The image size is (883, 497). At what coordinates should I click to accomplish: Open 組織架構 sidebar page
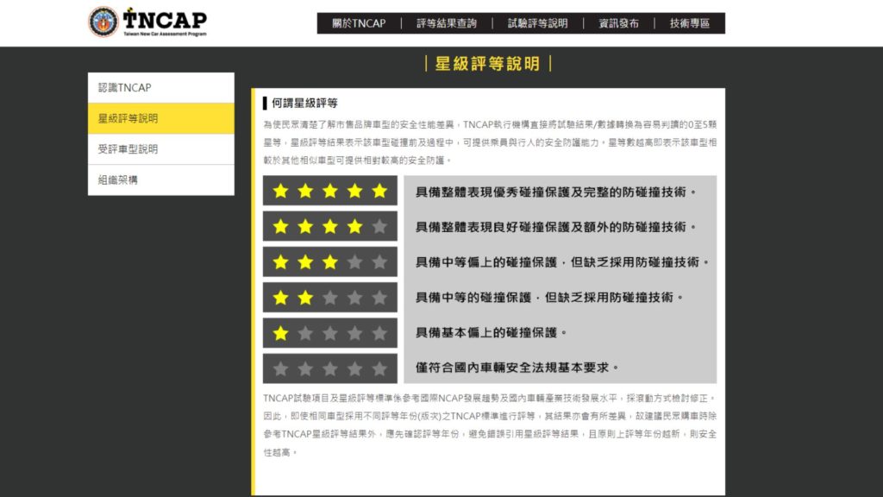tap(161, 179)
